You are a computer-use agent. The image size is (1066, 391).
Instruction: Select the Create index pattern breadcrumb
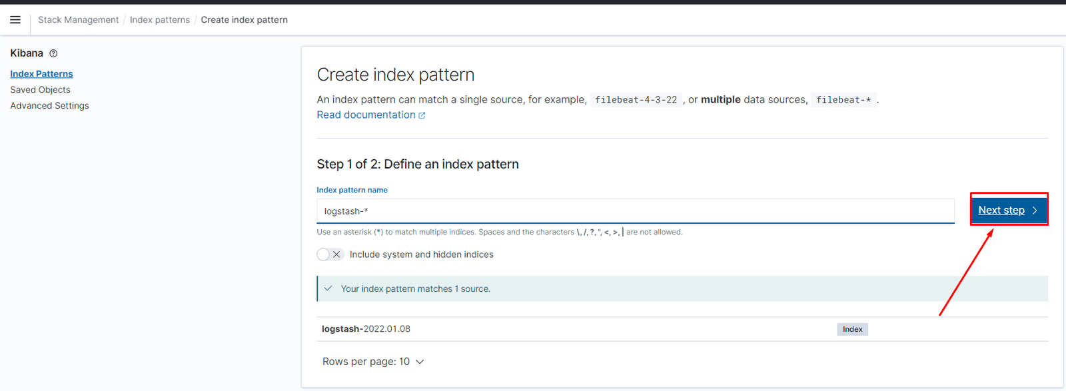coord(245,20)
